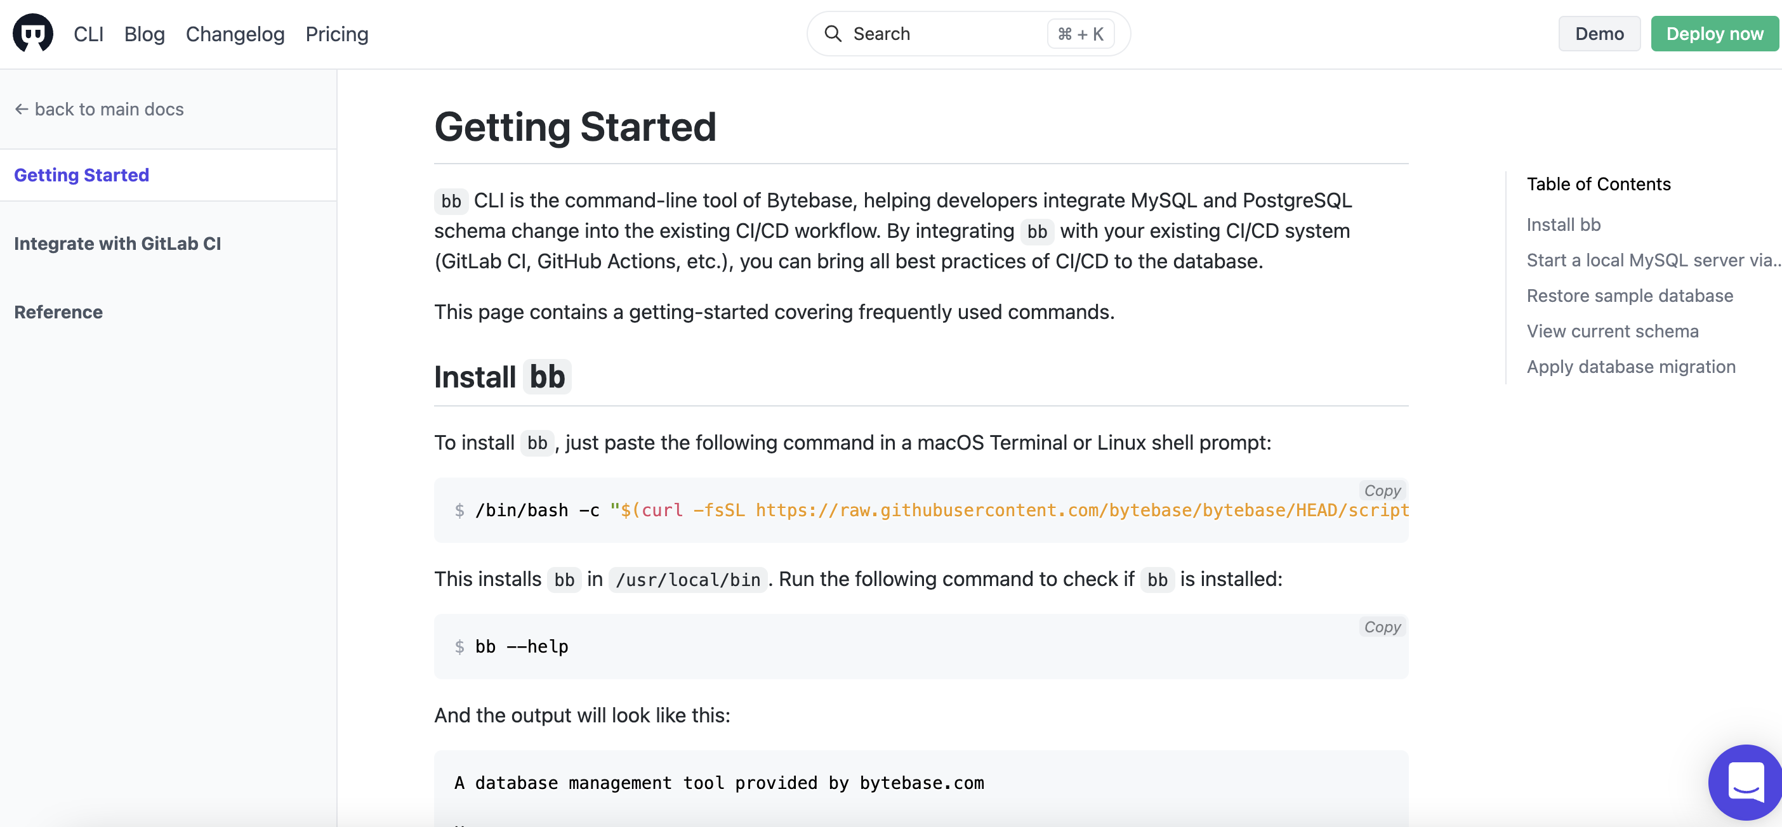The image size is (1782, 827).
Task: Click the search magnifier icon
Action: pos(834,33)
